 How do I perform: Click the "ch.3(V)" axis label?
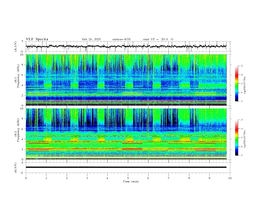(x=16, y=168)
